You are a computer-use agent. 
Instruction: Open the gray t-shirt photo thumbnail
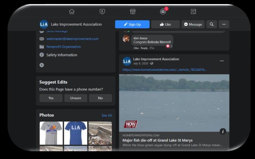click(x=51, y=133)
